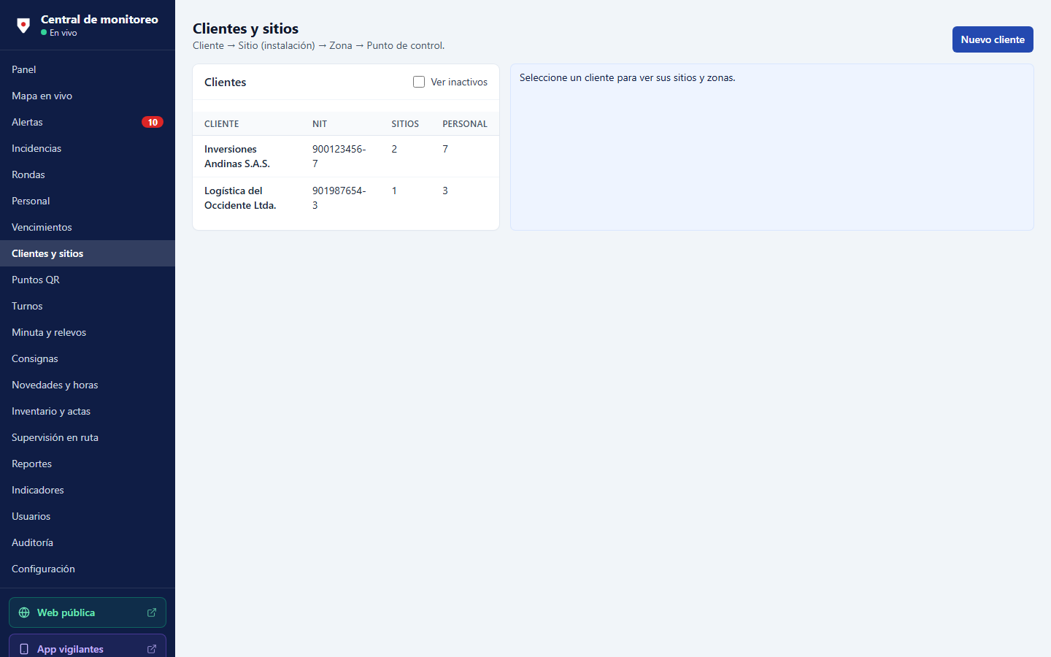1051x657 pixels.
Task: Enable the Ver inactivos checkbox
Action: (x=419, y=82)
